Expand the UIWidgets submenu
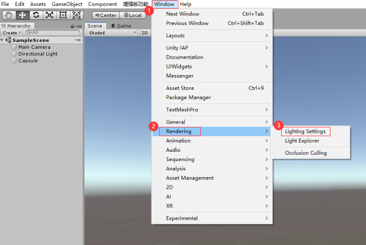This screenshot has height=245, width=366. coord(212,66)
